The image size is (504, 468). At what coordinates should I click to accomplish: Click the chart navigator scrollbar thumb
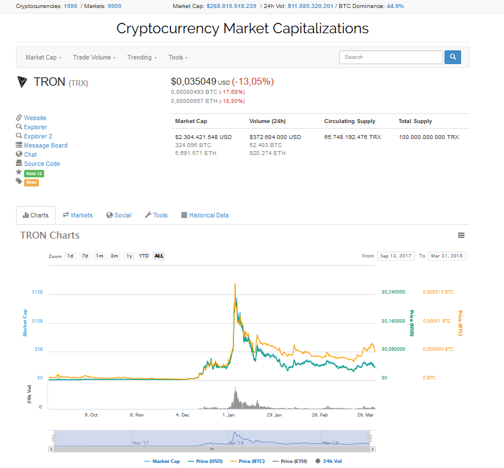(x=212, y=449)
